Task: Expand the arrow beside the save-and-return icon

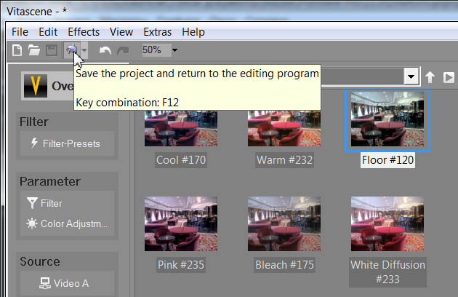Action: [85, 50]
